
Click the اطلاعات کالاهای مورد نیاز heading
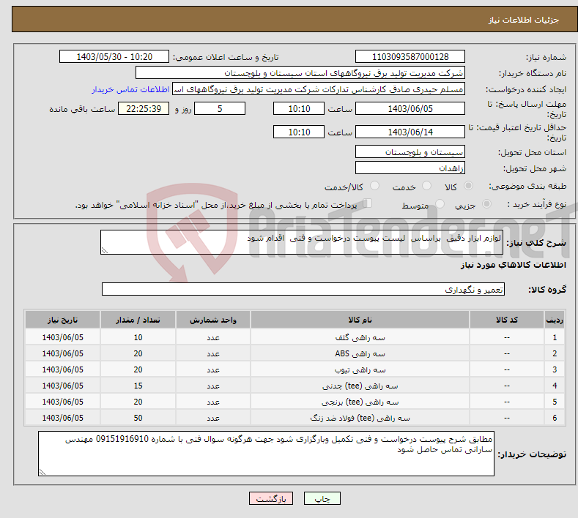[x=513, y=265]
